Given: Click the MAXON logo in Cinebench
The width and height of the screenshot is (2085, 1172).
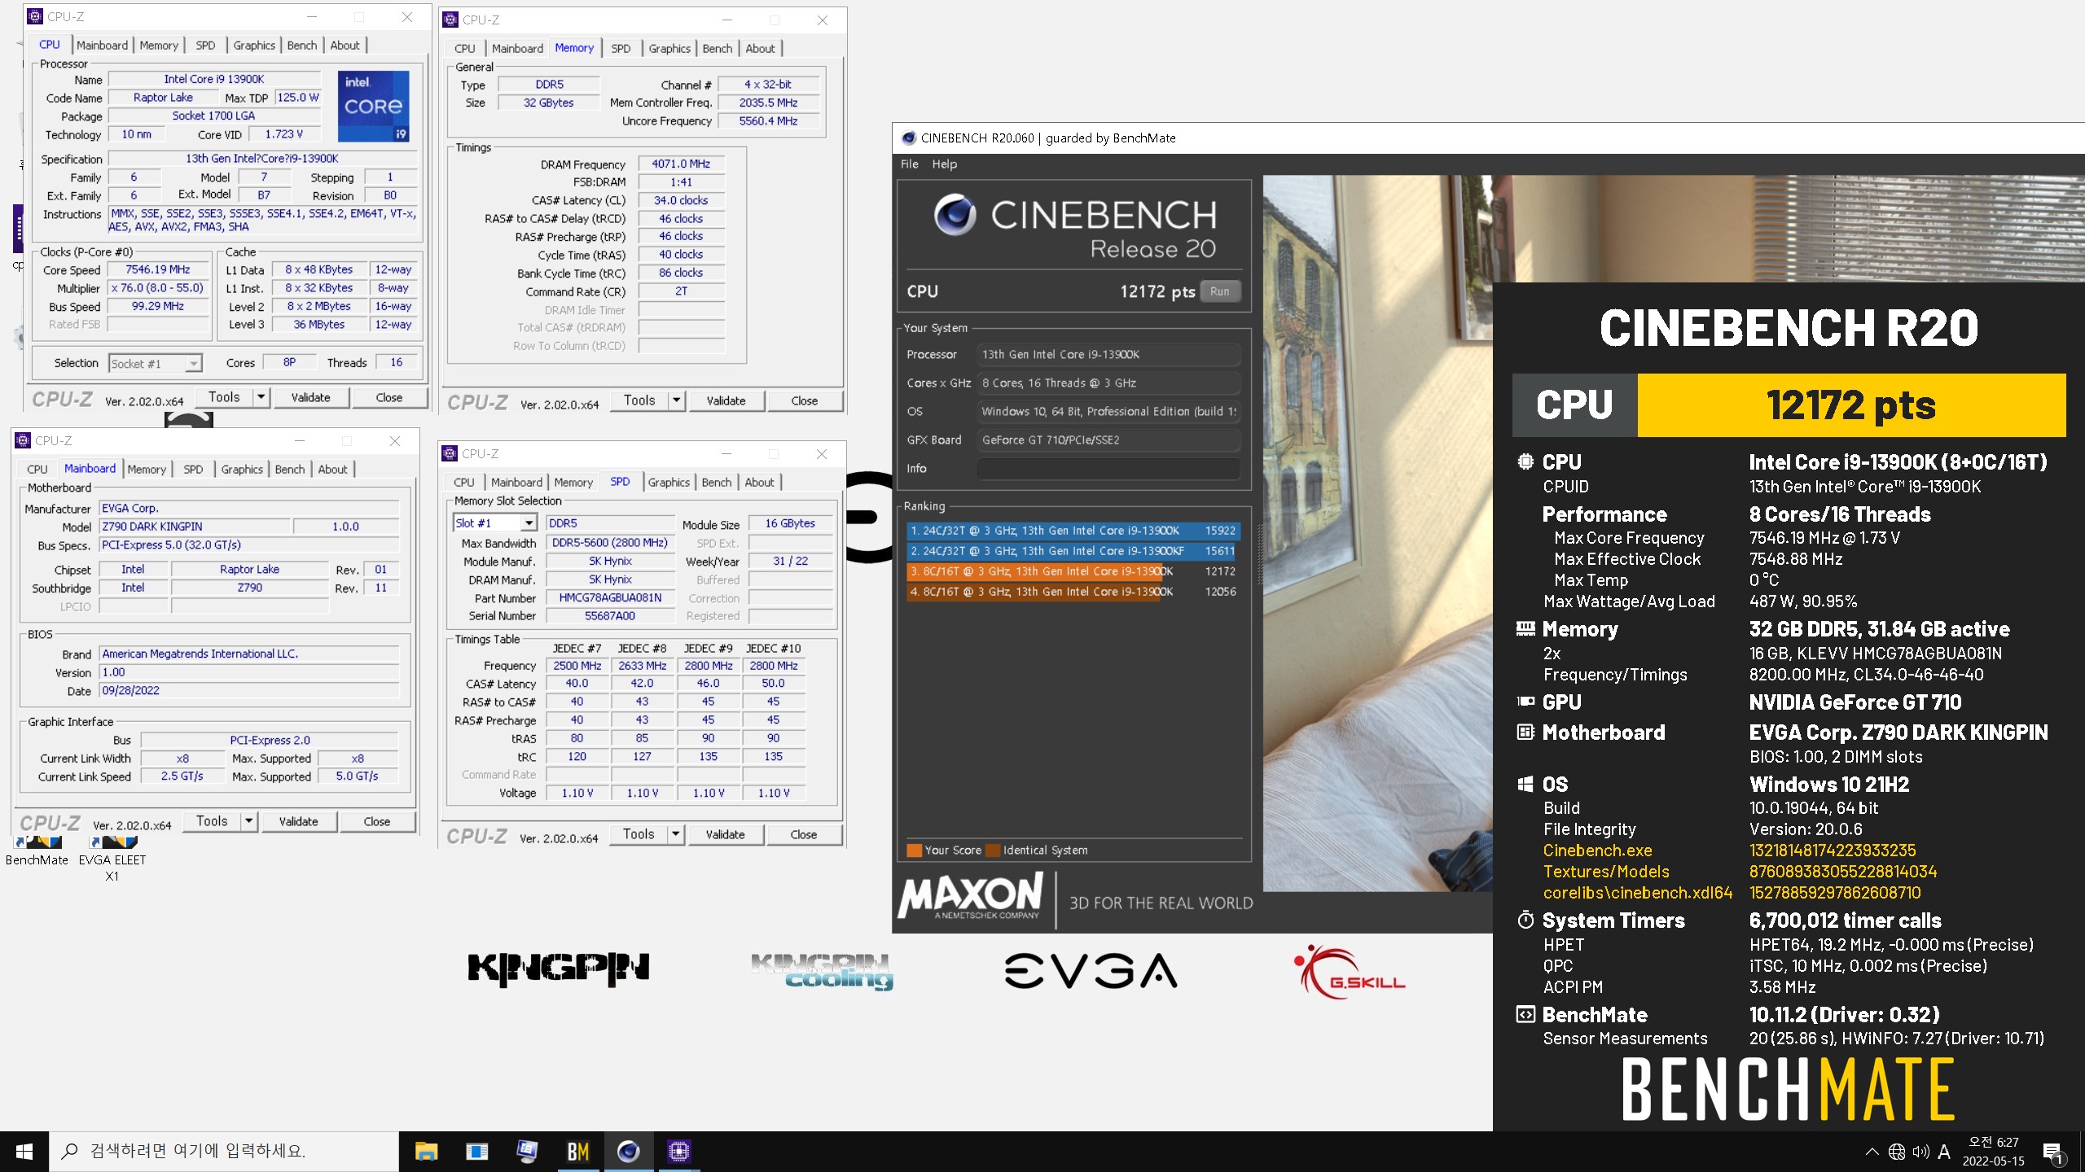Looking at the screenshot, I should (x=970, y=895).
